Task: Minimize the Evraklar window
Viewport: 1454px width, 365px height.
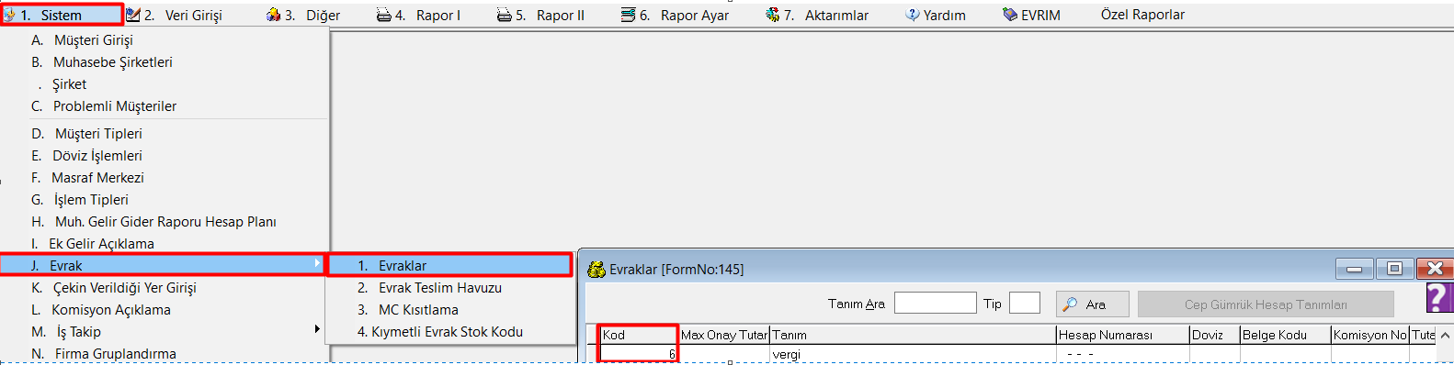Action: 1354,269
